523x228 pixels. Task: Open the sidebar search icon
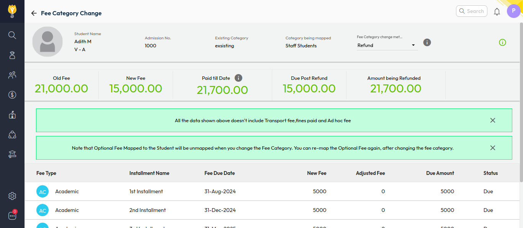12,35
